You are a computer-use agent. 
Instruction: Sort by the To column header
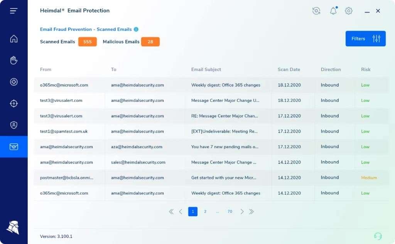coord(114,69)
